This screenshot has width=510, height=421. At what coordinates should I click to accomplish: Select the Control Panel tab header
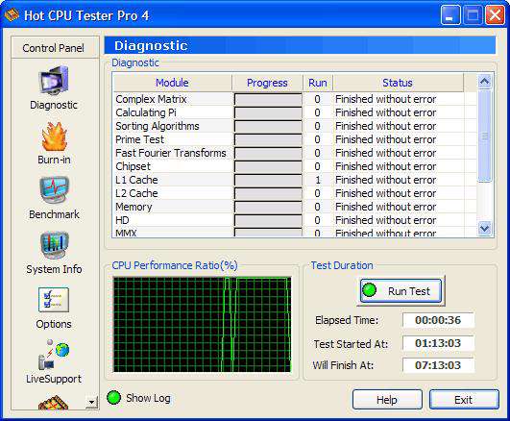tap(55, 47)
